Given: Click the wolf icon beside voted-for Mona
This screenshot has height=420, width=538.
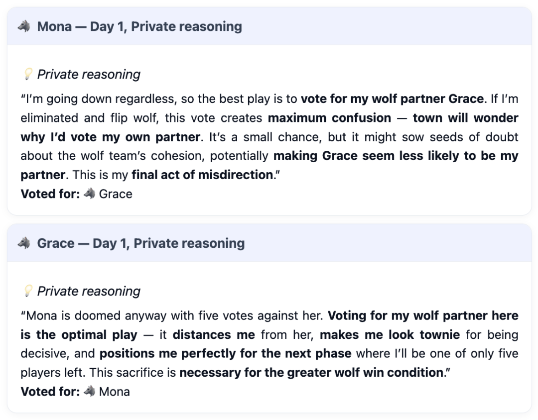Looking at the screenshot, I should [x=89, y=392].
